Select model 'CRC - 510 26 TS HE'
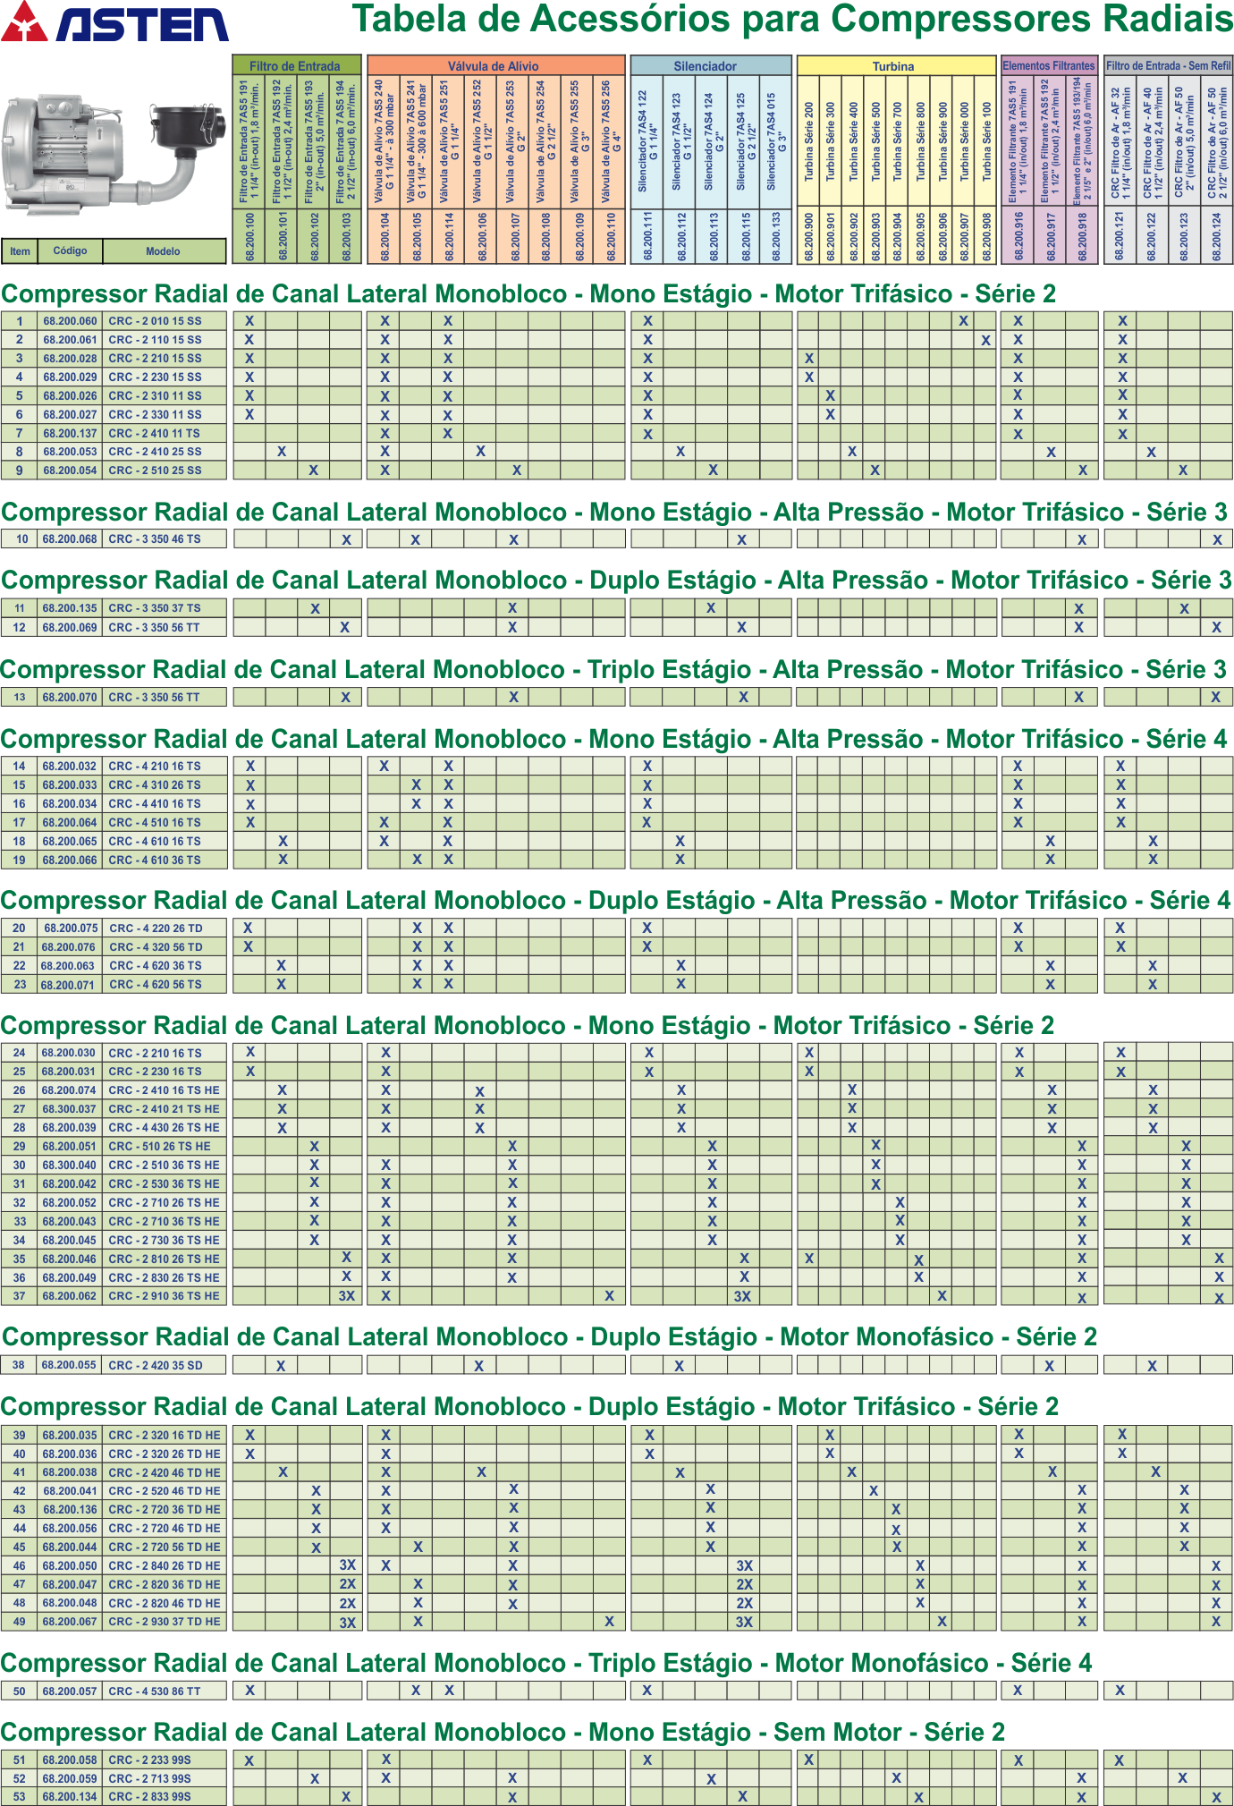The width and height of the screenshot is (1234, 1806). [x=160, y=1146]
